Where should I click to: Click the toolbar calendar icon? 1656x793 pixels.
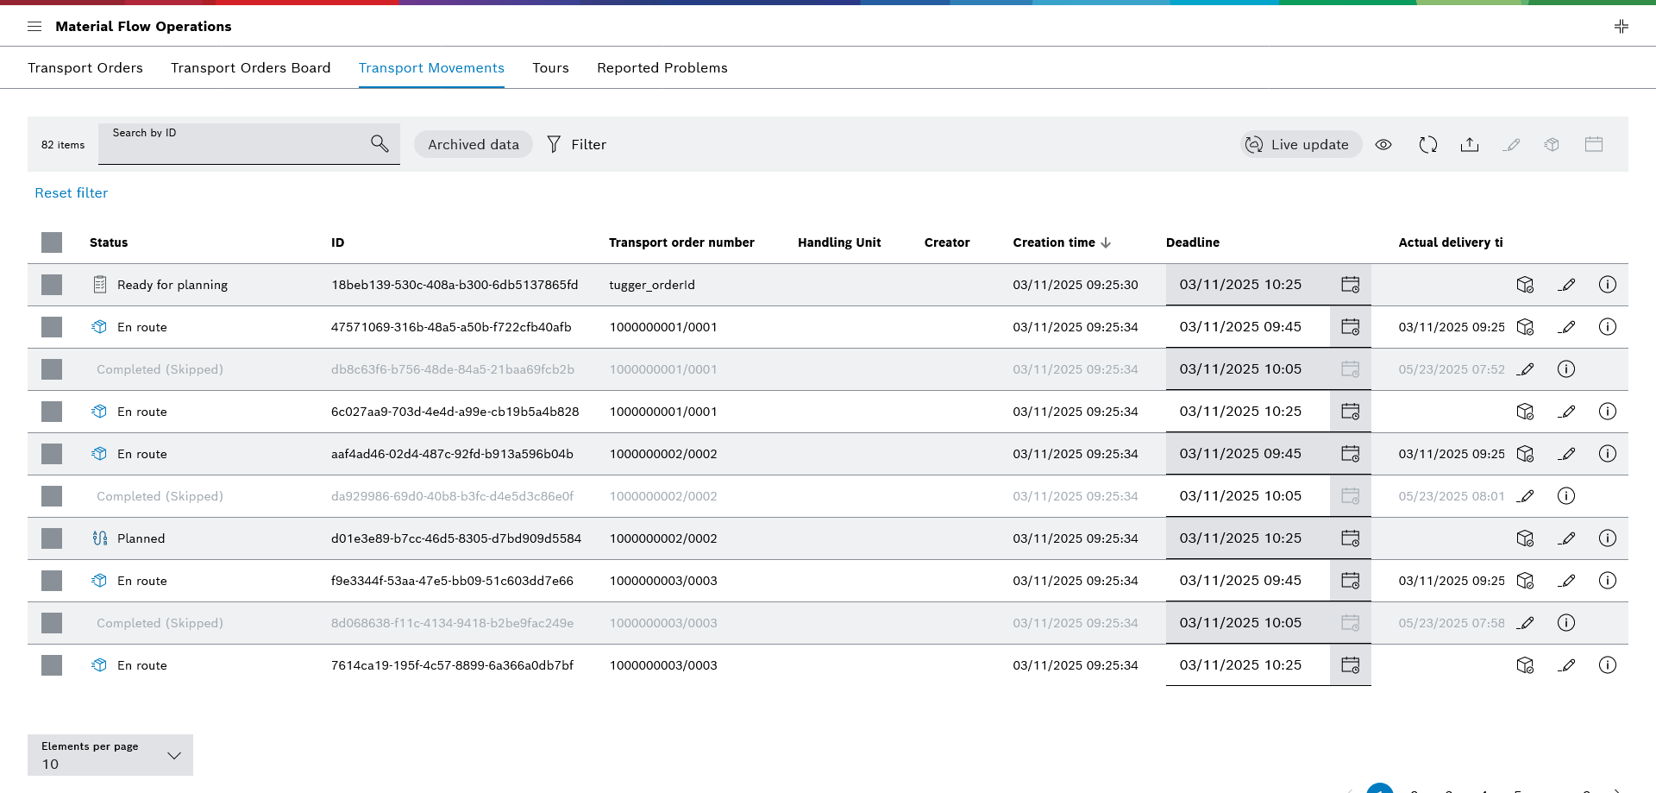pyautogui.click(x=1594, y=145)
